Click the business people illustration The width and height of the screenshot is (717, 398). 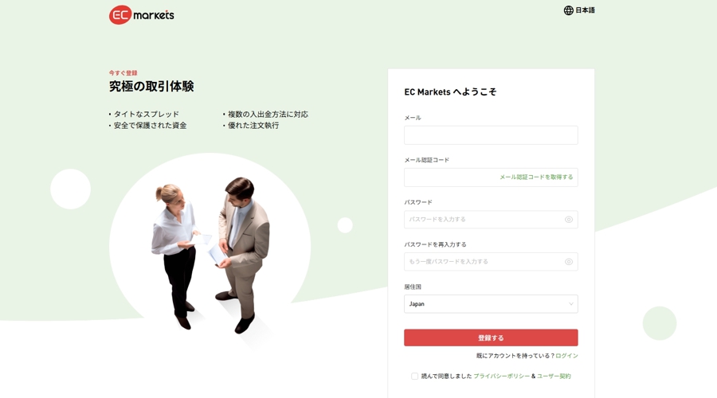211,254
